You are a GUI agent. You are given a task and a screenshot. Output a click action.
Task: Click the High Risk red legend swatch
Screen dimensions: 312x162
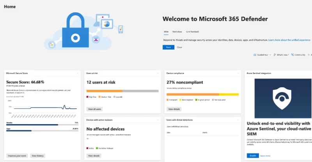coord(87,97)
